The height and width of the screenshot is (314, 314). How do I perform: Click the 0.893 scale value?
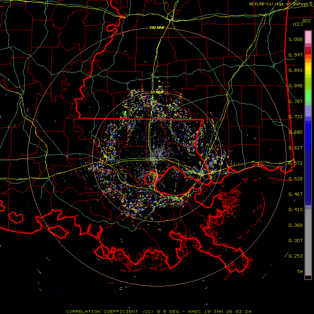[x=296, y=70]
